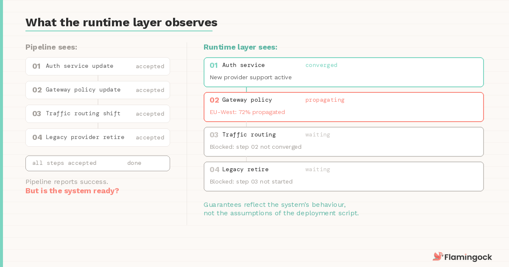This screenshot has height=267, width=509.
Task: Toggle the accepted status on Legacy provider retire
Action: click(150, 137)
